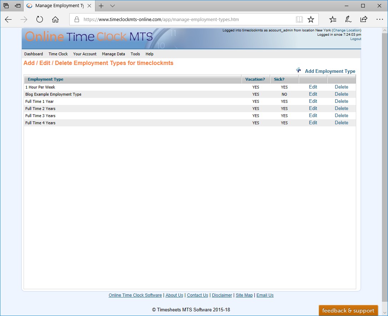
Task: Edit the Full Time 3 Years type
Action: 313,116
